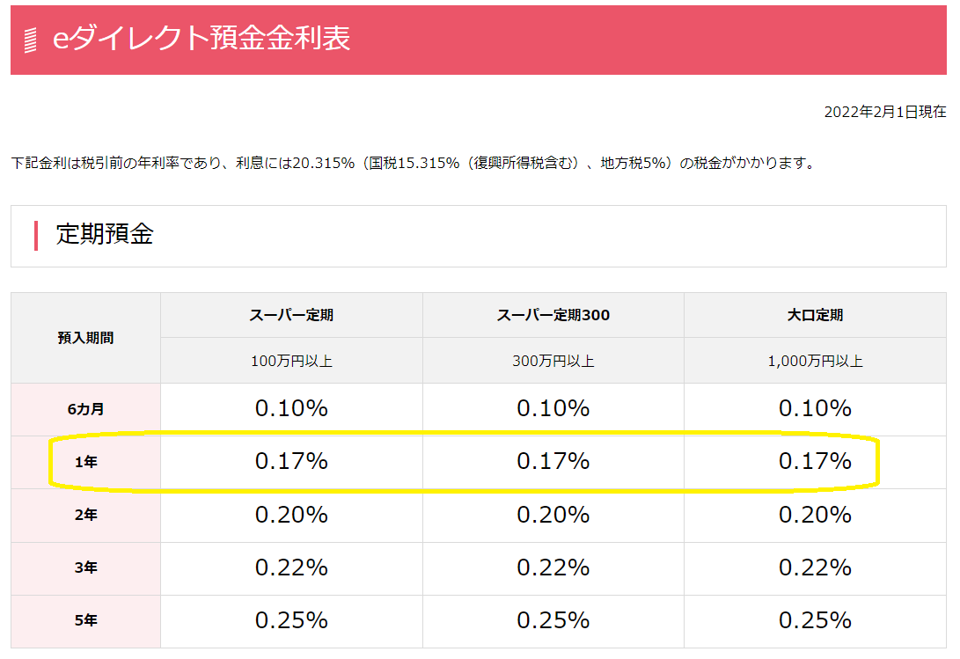Click the tax notice sentence about 20.315%
This screenshot has width=960, height=659.
click(x=414, y=163)
